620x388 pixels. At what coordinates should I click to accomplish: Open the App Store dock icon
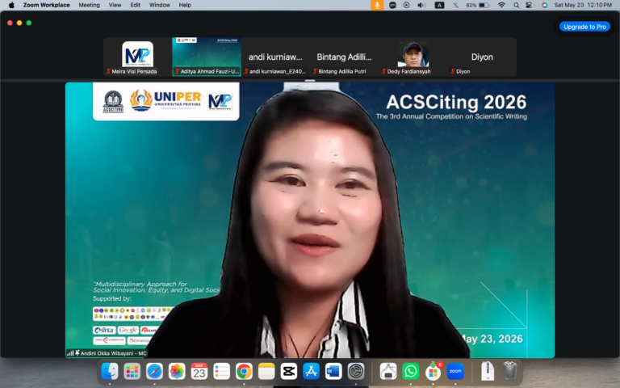tap(311, 371)
